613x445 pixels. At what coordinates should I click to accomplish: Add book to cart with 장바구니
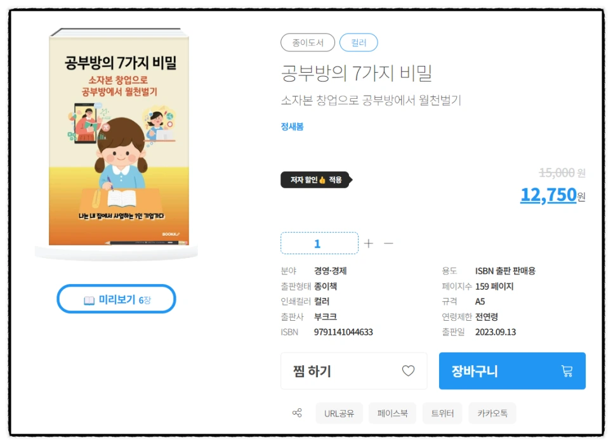click(512, 371)
